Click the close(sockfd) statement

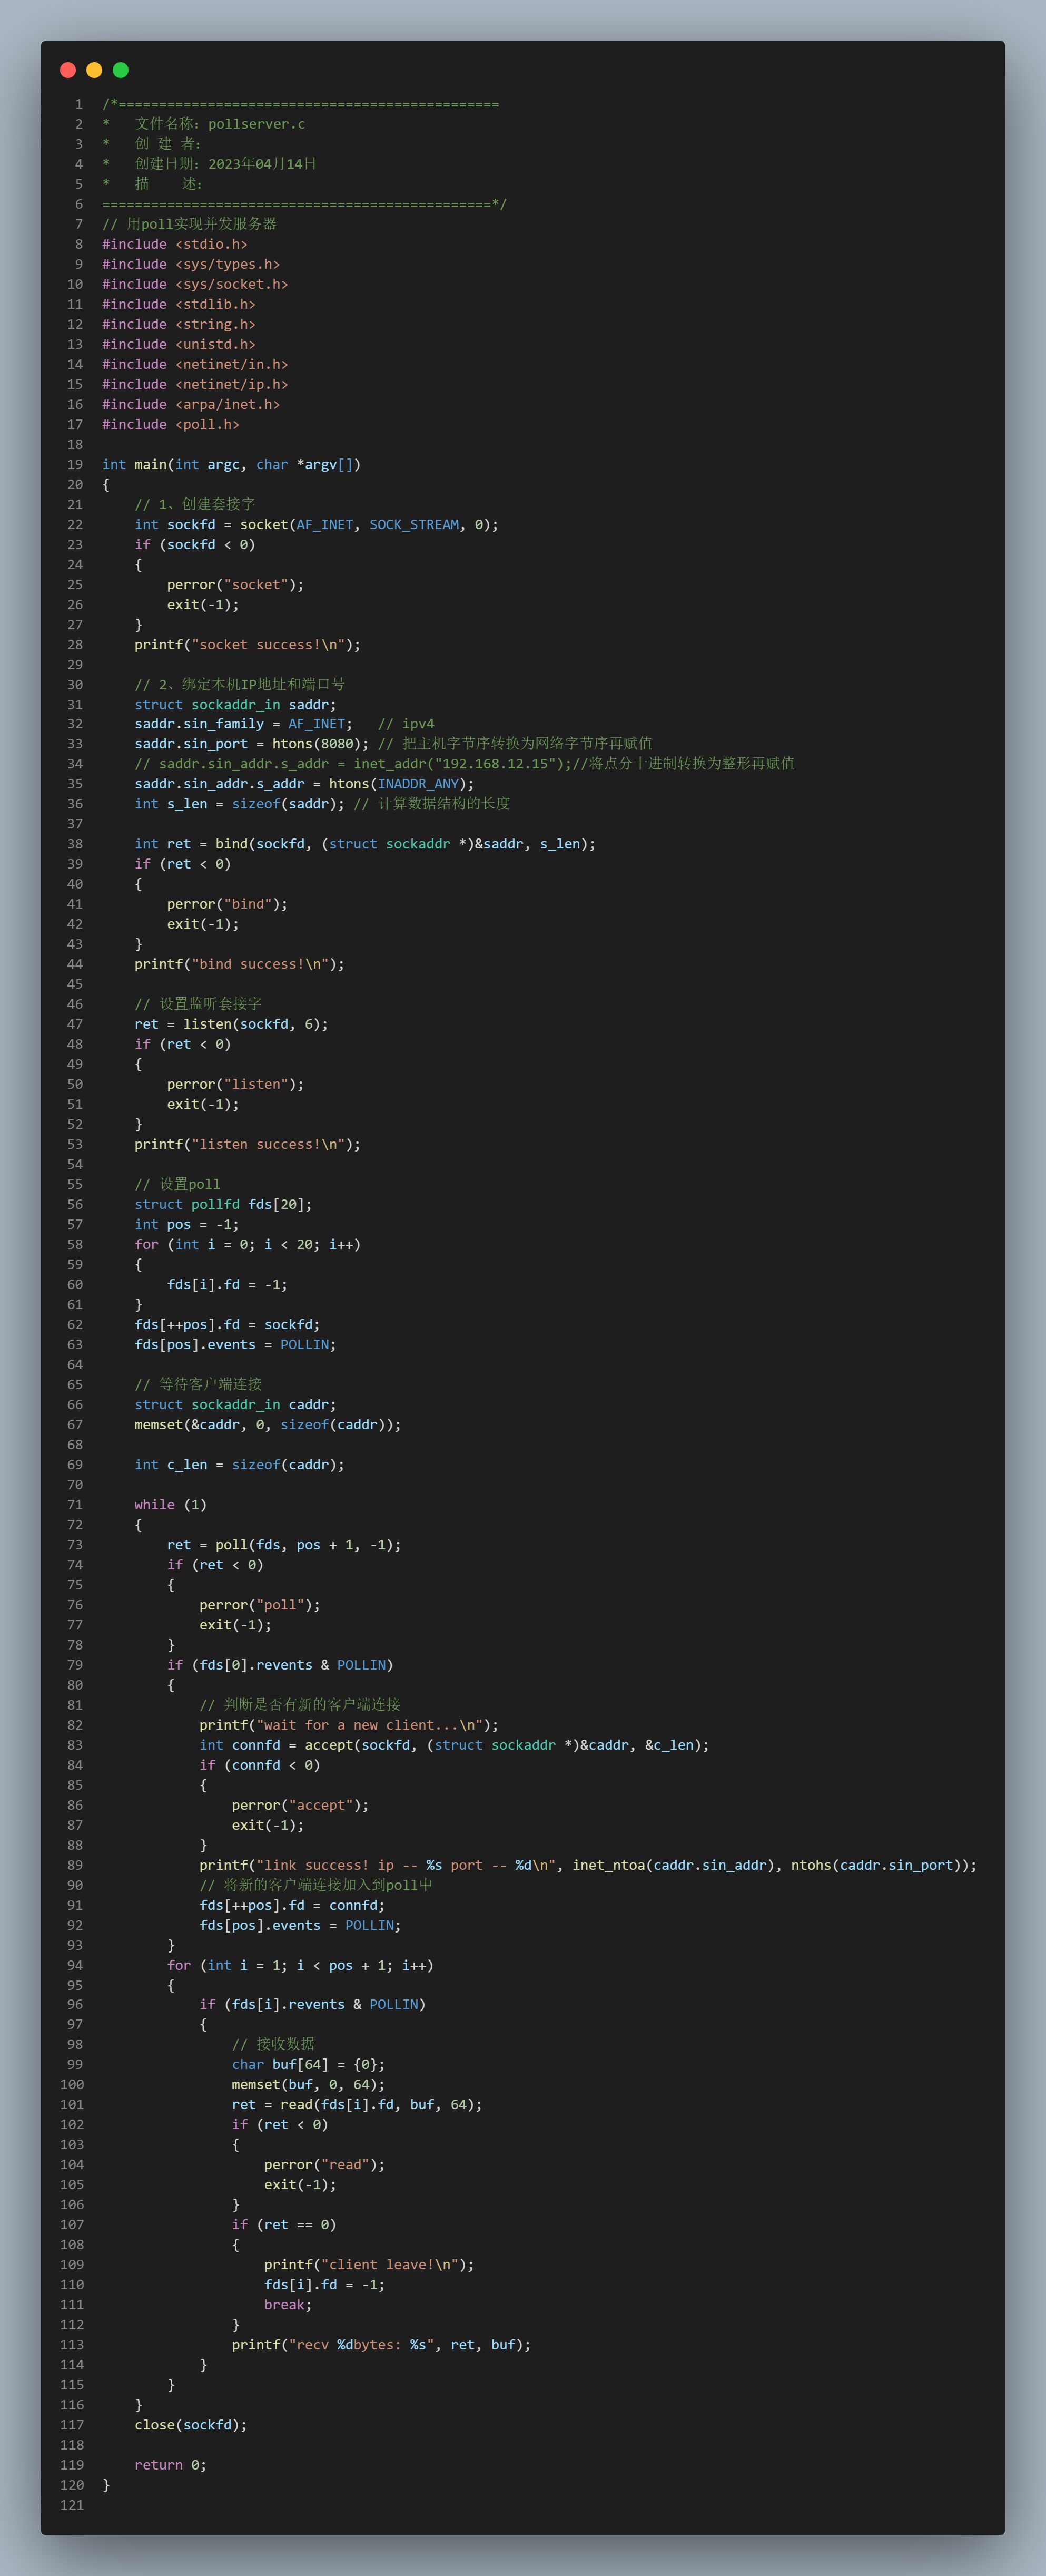190,2425
